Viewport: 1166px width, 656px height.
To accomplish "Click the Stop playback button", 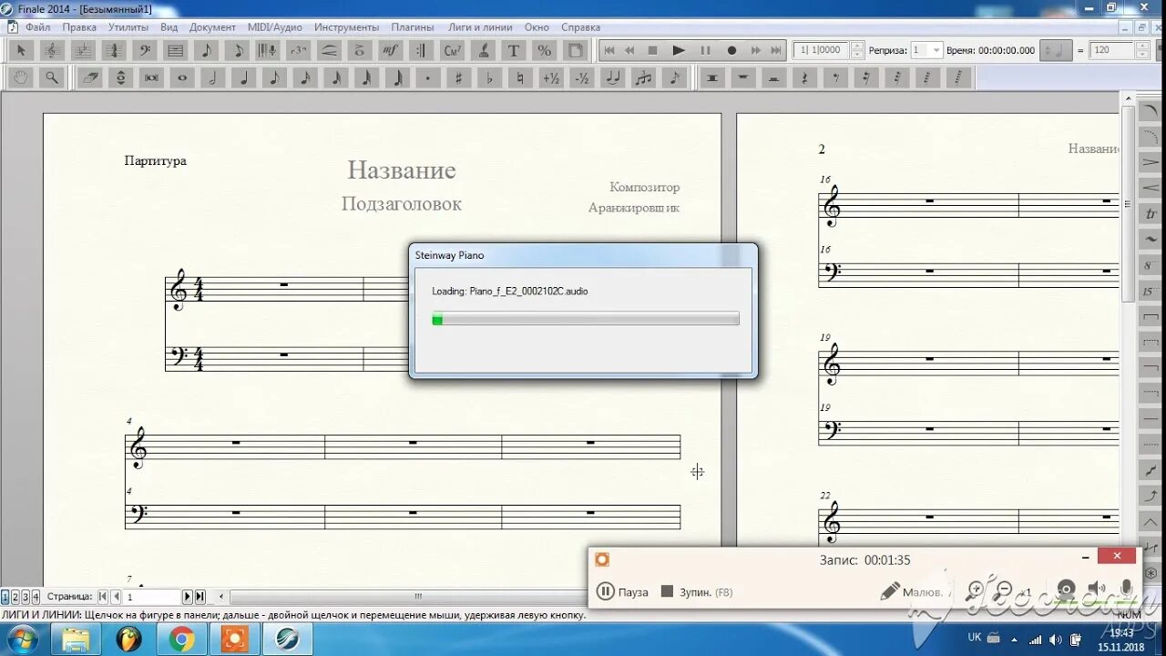I will click(x=652, y=50).
